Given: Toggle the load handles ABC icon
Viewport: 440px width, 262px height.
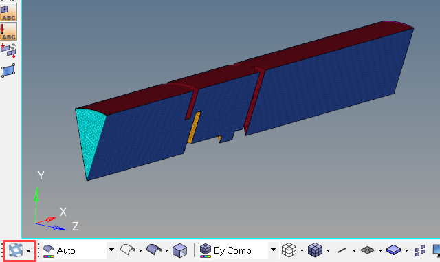Looking at the screenshot, I should pos(8,32).
